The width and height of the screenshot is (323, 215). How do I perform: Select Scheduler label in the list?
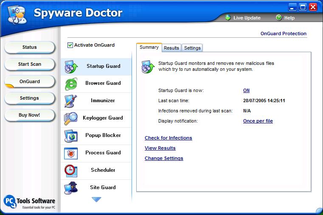[103, 170]
